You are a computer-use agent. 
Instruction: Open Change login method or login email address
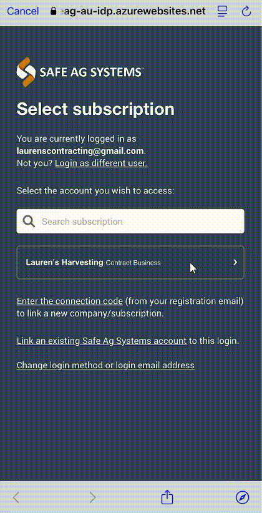tap(105, 365)
